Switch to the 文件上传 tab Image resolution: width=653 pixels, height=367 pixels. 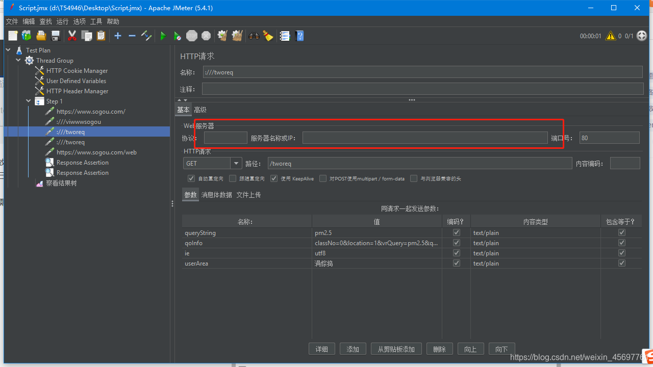[248, 195]
